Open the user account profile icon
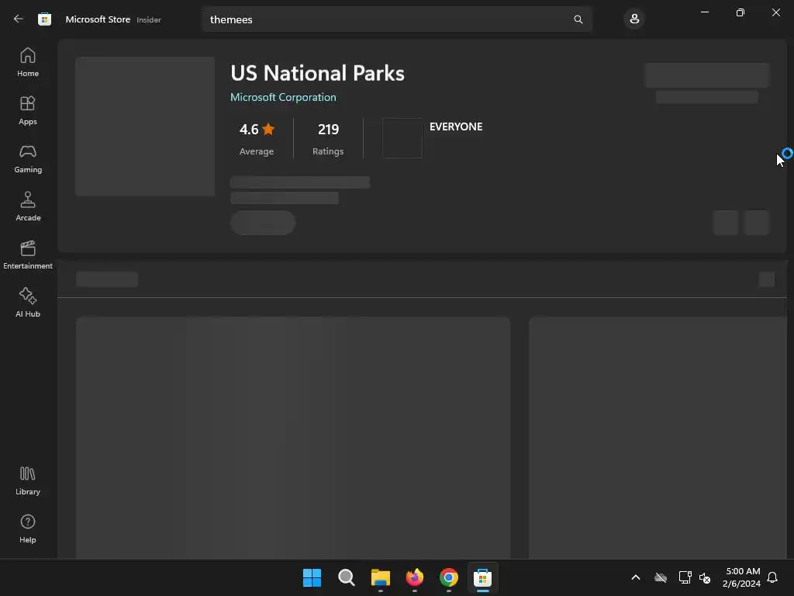 coord(634,19)
